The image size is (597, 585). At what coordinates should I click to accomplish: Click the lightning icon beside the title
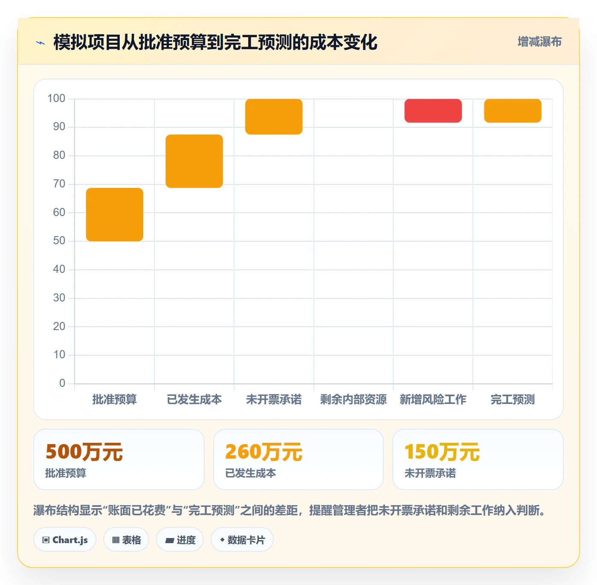(41, 43)
